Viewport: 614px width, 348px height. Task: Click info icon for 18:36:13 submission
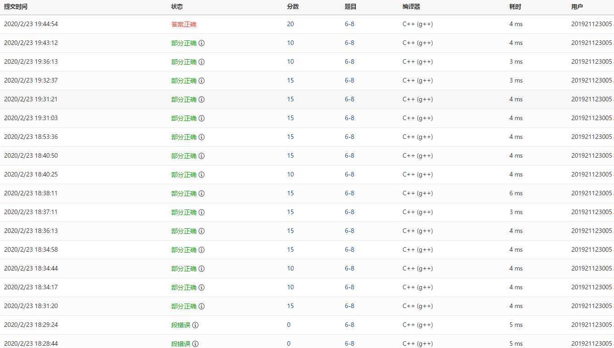pos(202,231)
